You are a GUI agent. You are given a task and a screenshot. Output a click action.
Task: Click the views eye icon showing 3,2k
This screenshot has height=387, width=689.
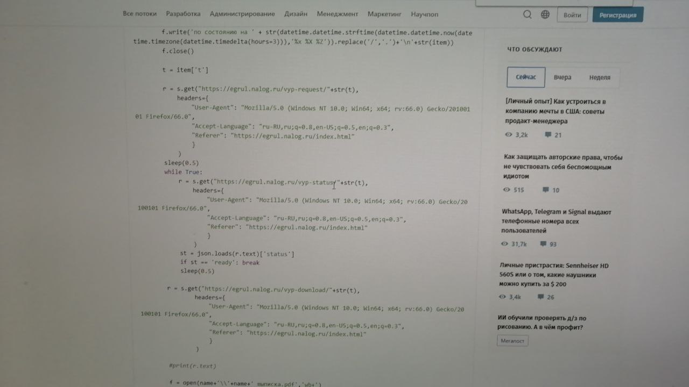point(508,135)
